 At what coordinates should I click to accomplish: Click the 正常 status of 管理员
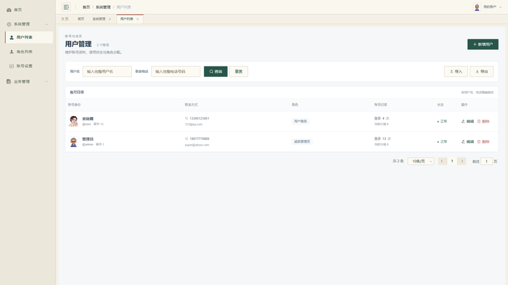[442, 142]
